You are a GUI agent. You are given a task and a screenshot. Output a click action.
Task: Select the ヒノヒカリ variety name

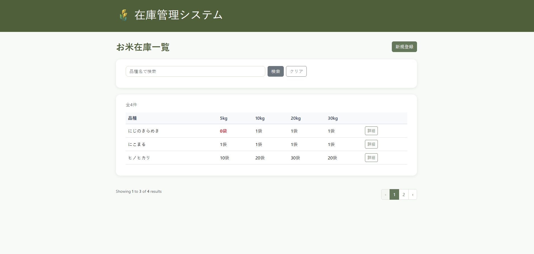[139, 158]
